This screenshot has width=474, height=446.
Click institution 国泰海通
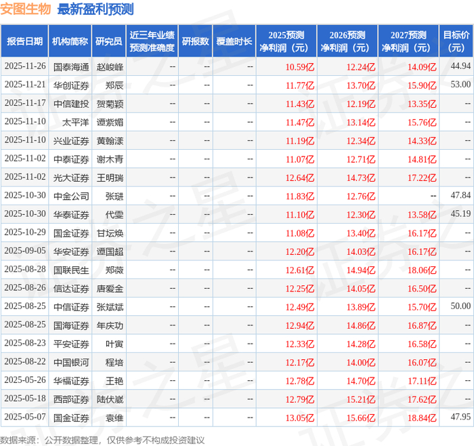pos(71,67)
